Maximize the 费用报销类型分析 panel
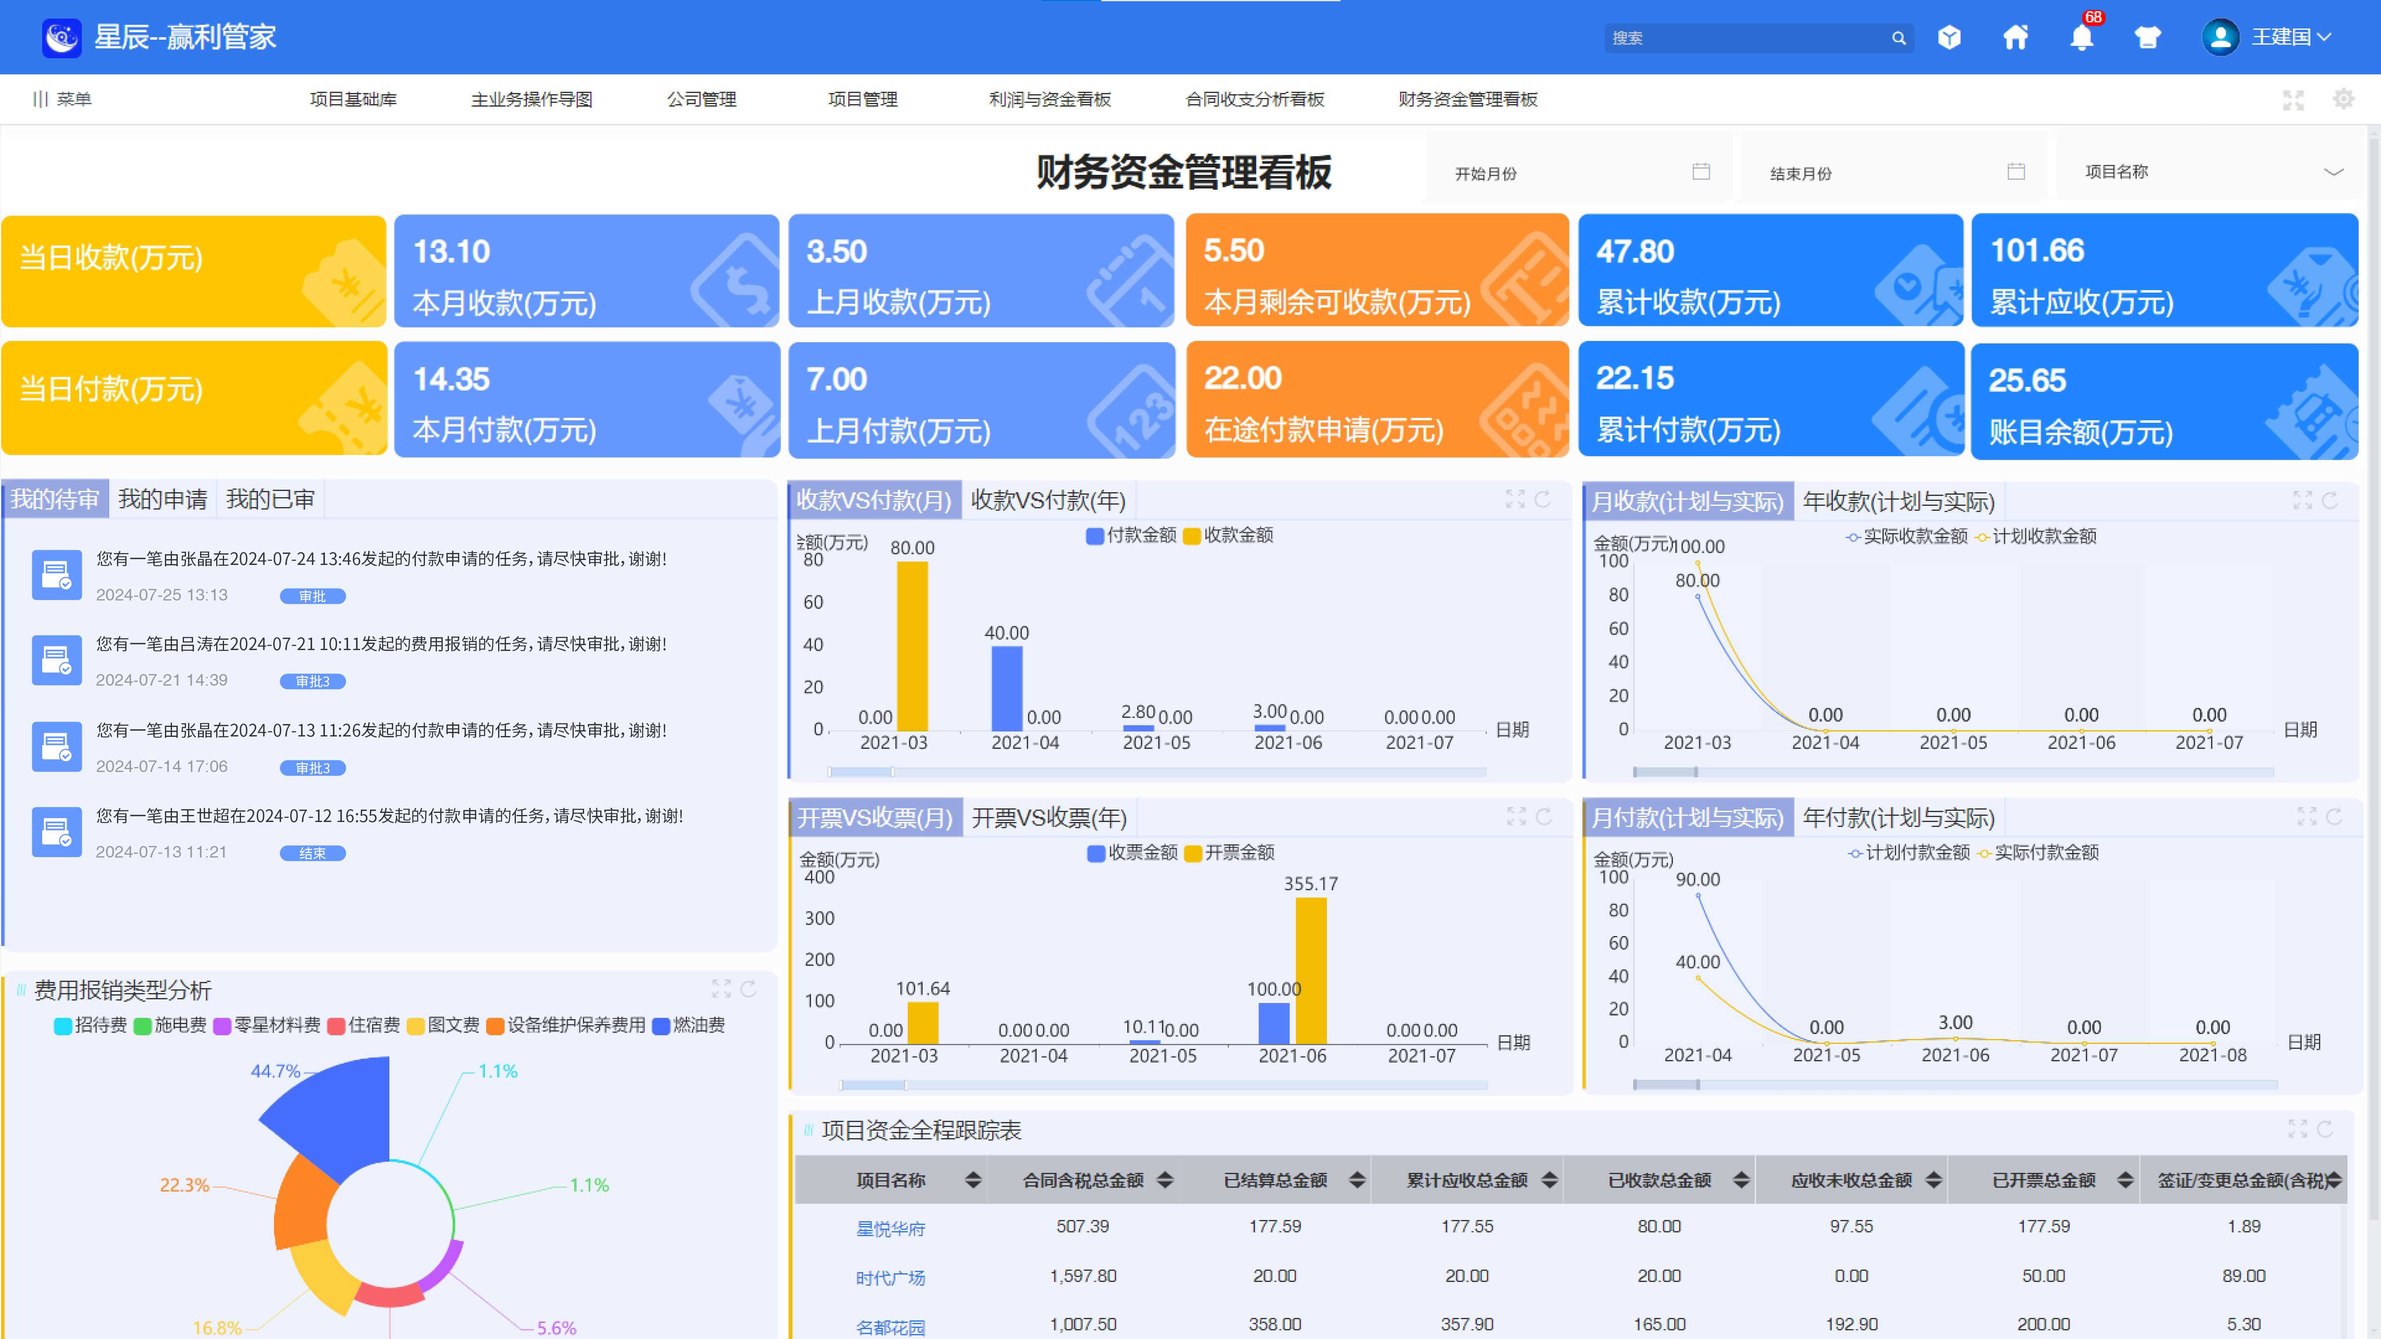This screenshot has width=2381, height=1339. (x=721, y=989)
